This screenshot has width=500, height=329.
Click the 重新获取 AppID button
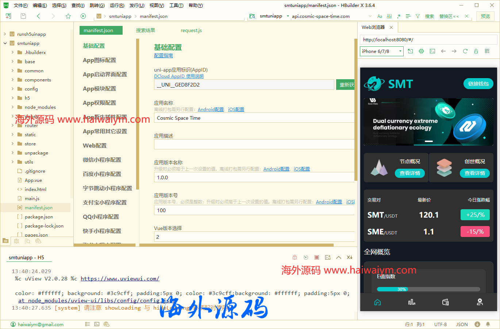(346, 84)
